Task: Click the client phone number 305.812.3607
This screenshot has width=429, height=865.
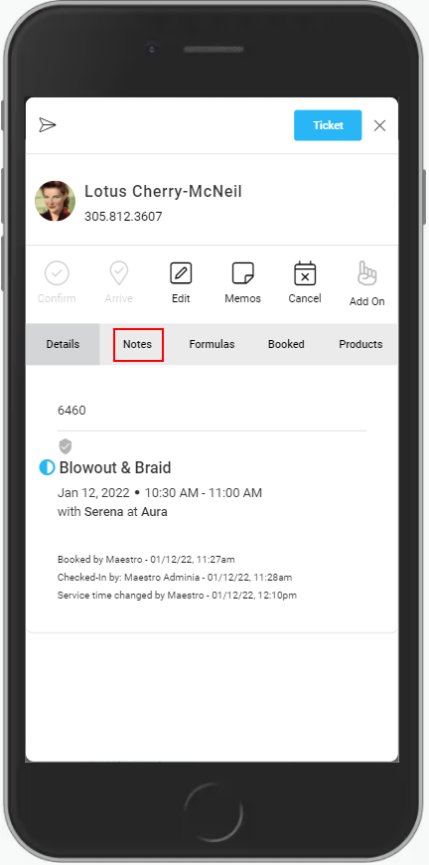Action: pyautogui.click(x=123, y=217)
